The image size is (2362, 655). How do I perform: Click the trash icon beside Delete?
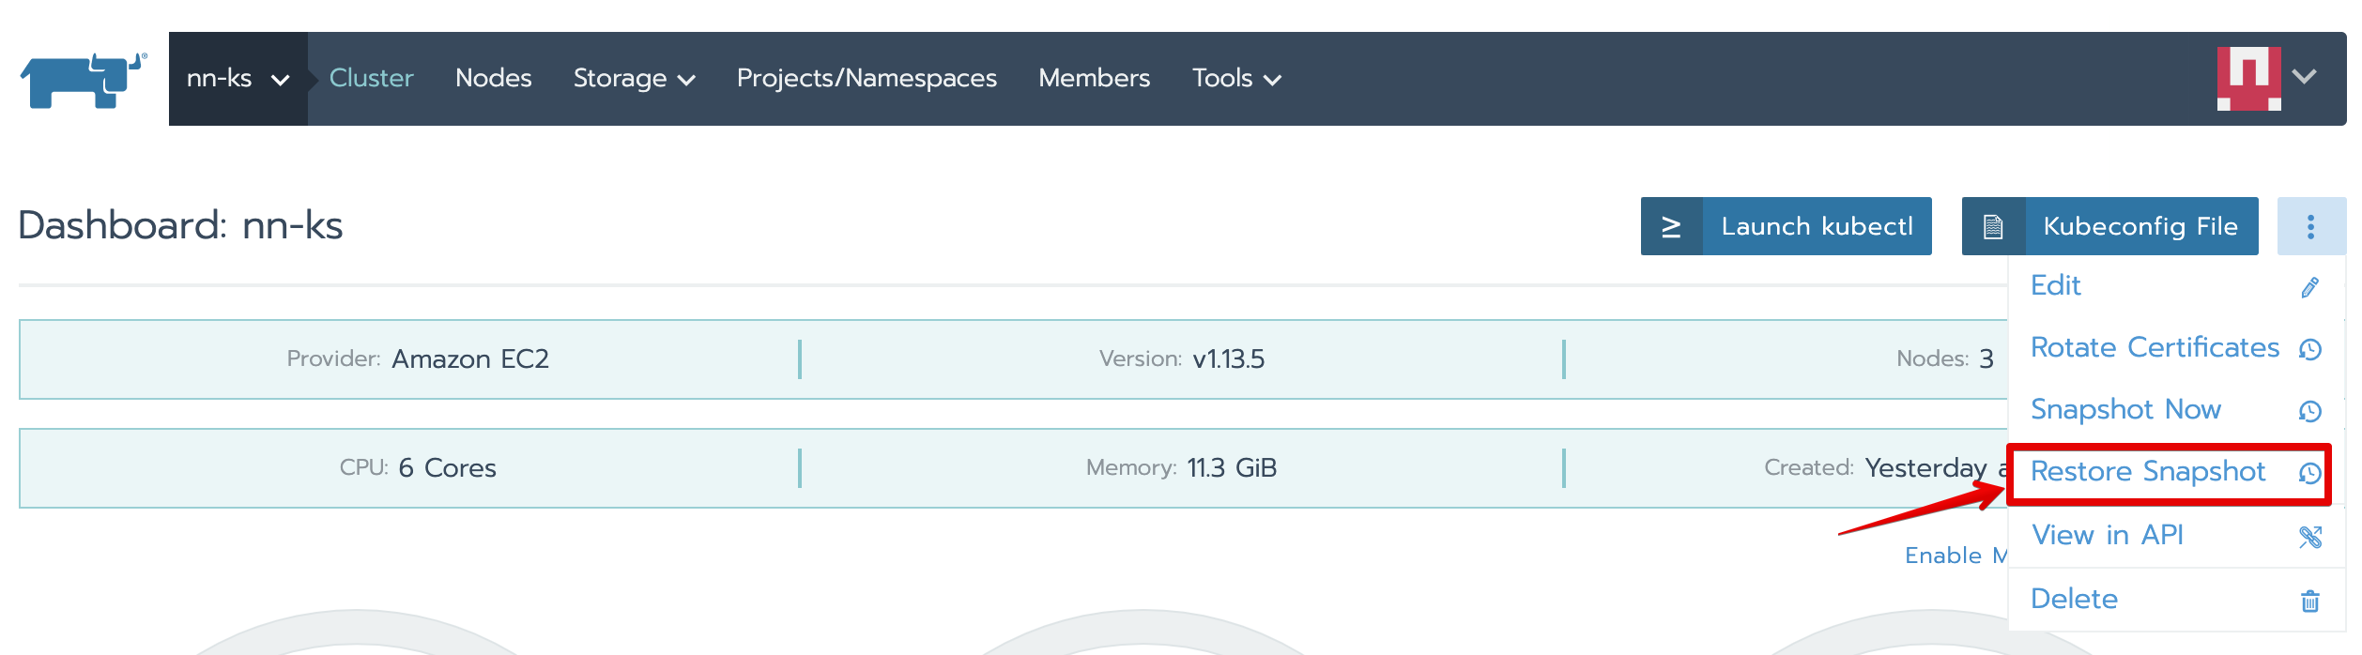pos(2309,601)
